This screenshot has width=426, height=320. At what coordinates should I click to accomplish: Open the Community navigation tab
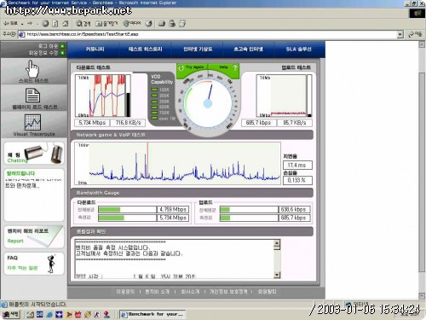pos(95,49)
